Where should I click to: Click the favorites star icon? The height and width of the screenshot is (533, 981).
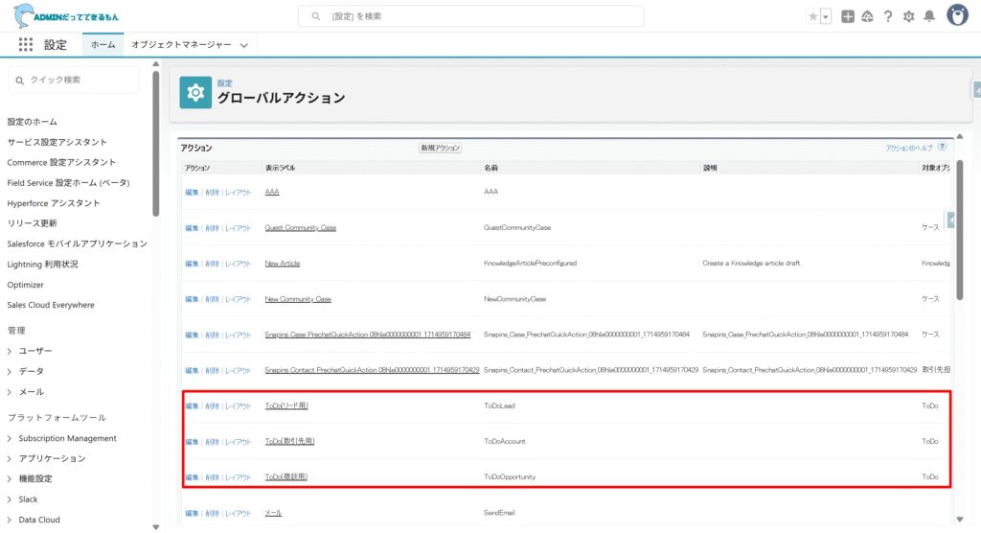click(x=812, y=17)
